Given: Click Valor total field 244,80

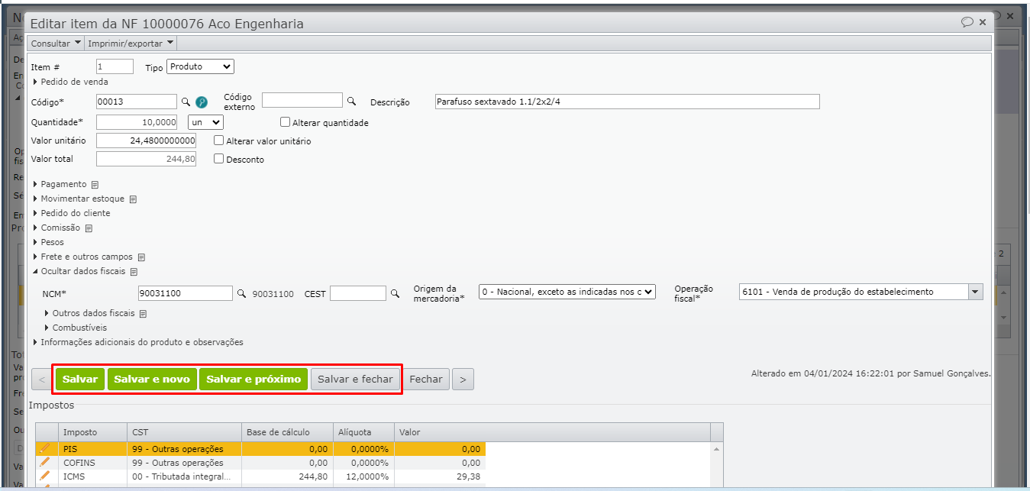Looking at the screenshot, I should coord(146,159).
